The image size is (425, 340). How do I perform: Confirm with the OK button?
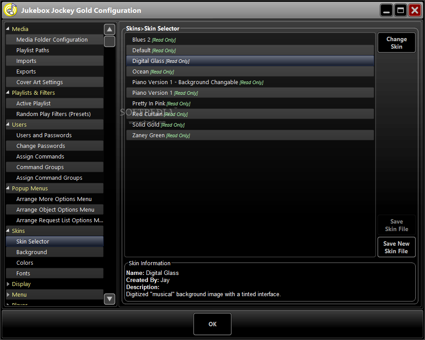click(212, 324)
